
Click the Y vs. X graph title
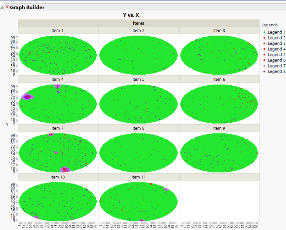(131, 15)
